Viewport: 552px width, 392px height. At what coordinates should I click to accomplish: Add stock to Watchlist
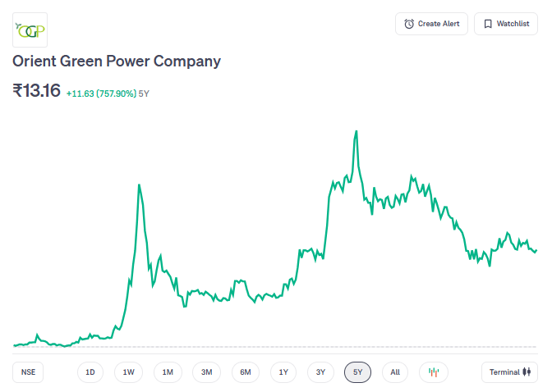coord(505,24)
